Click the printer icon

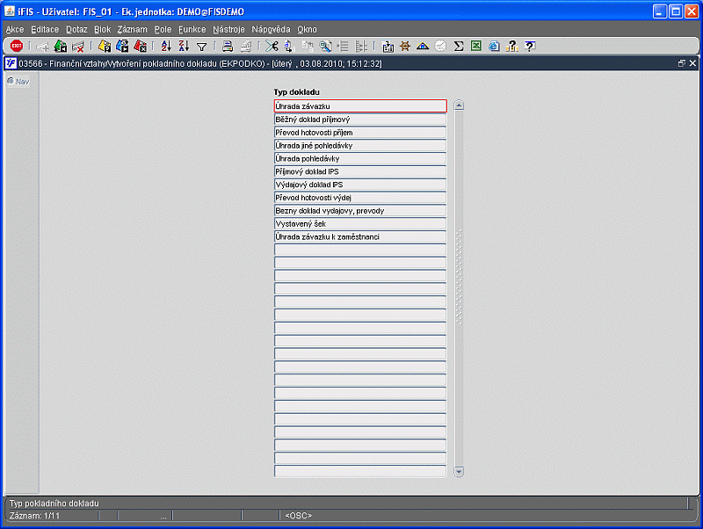click(228, 46)
